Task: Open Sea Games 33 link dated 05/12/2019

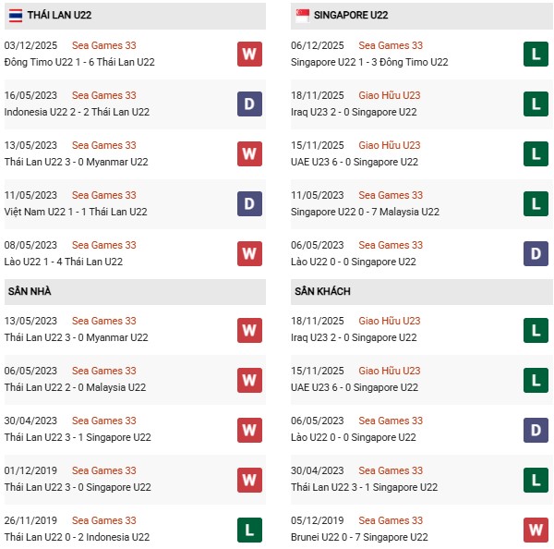Action: click(x=391, y=520)
